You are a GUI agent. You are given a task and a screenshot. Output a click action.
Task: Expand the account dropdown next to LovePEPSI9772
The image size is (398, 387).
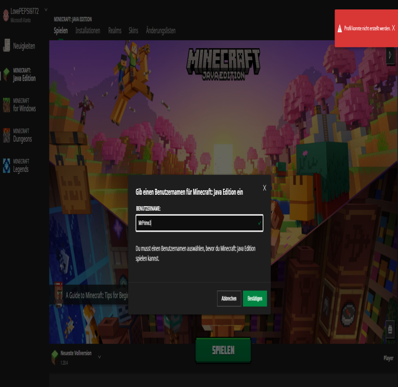46,9
